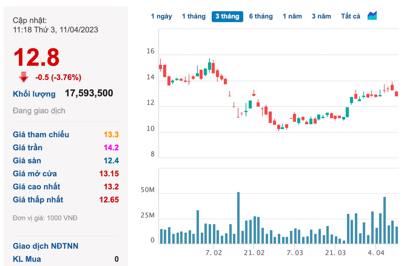This screenshot has height=266, width=404.
Task: Click the Giá cao nhất label
Action: [36, 187]
